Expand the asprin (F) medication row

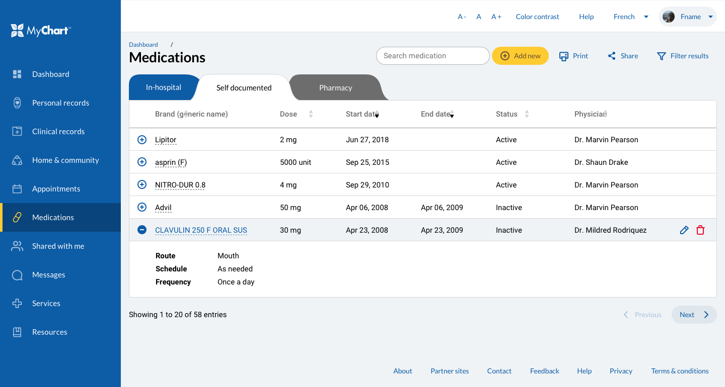[142, 162]
